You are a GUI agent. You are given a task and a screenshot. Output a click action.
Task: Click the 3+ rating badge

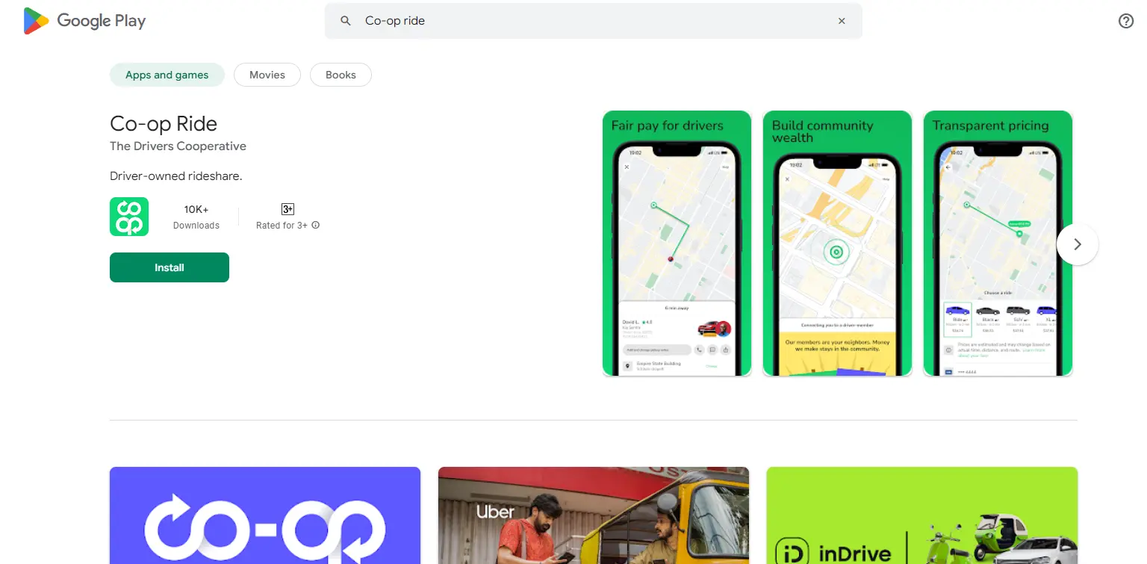click(x=287, y=209)
